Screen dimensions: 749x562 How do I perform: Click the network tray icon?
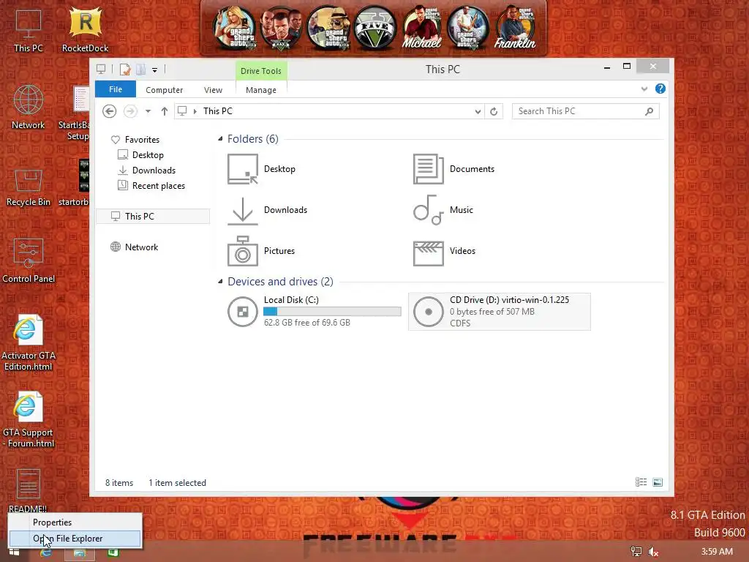(x=636, y=552)
